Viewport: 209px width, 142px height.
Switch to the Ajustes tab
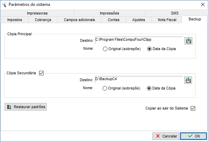139,20
